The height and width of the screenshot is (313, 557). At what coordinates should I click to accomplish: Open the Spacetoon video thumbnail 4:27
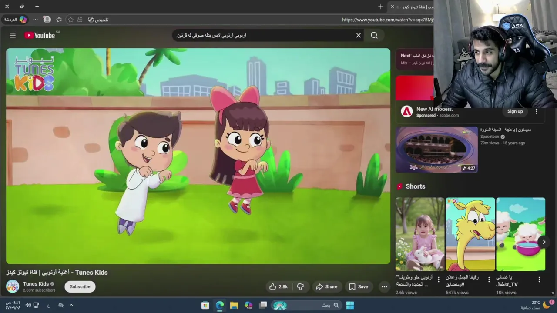pyautogui.click(x=436, y=150)
